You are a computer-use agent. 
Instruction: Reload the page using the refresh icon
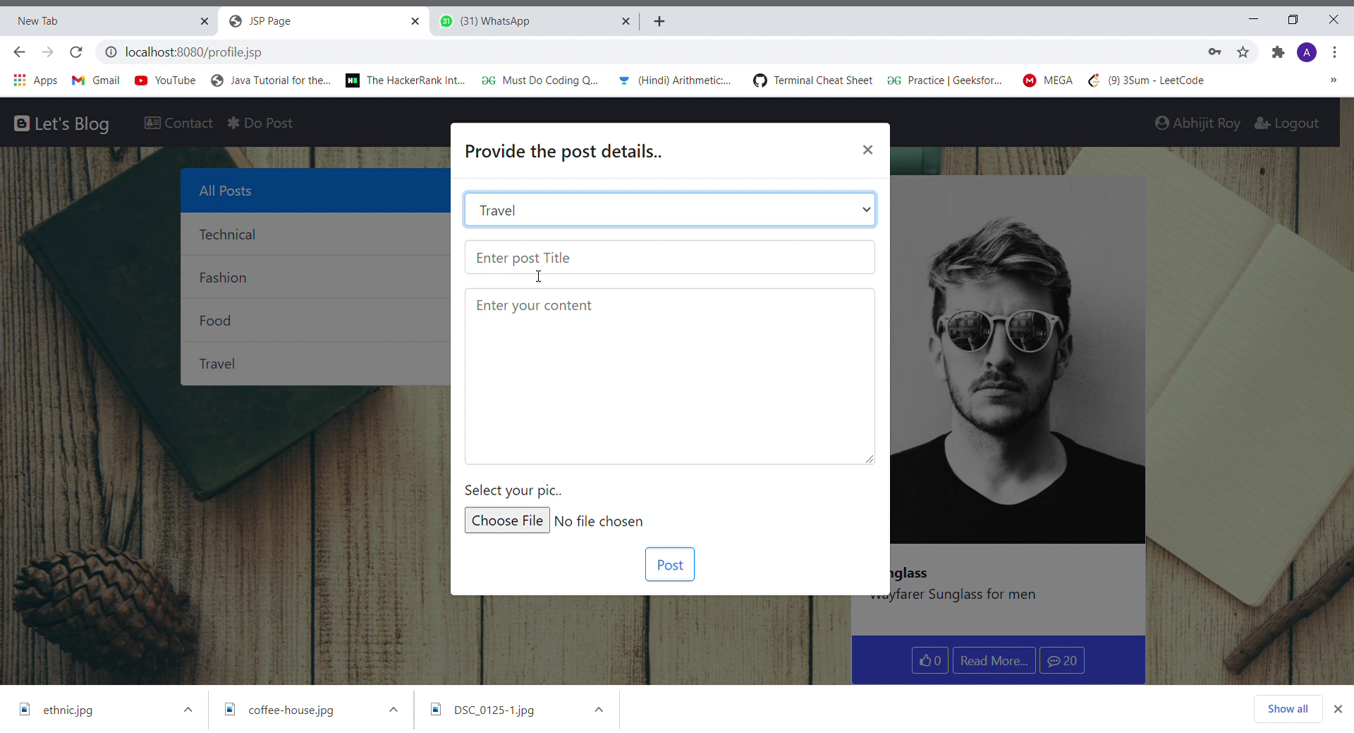coord(75,52)
